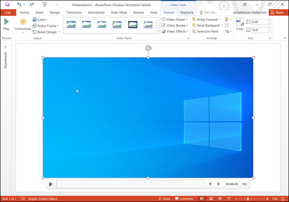Click the video height field showing 6.08"
Viewport: 289px width, 202px height.
[259, 22]
